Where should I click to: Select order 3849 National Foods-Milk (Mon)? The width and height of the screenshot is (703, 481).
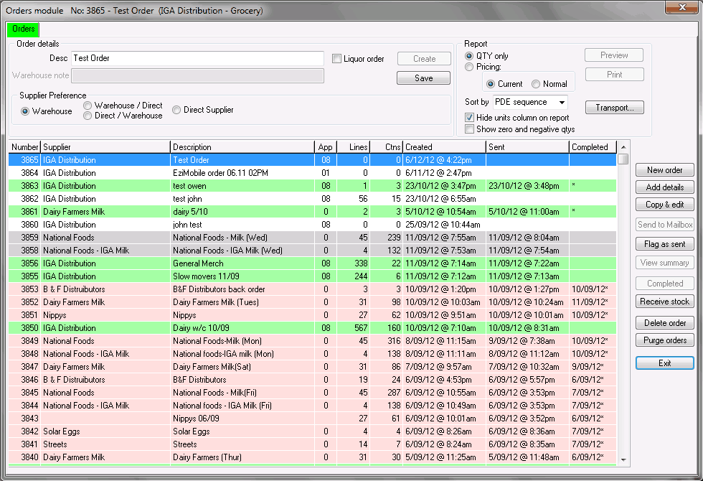[313, 341]
